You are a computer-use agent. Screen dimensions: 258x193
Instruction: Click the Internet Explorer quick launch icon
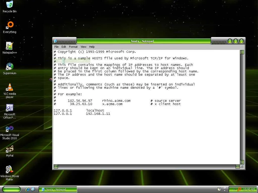(27, 189)
